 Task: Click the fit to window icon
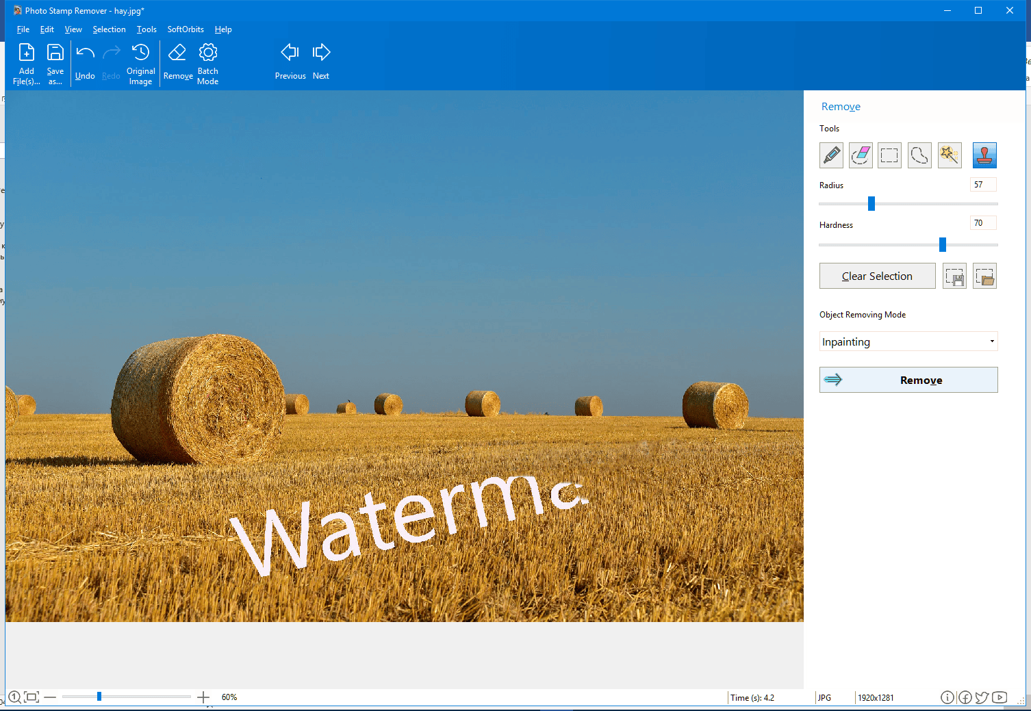coord(31,697)
